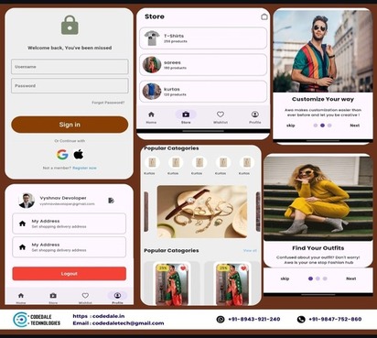Screen dimensions: 377x338
Task: Open Profile icon in Store screen navigation
Action: (x=255, y=114)
